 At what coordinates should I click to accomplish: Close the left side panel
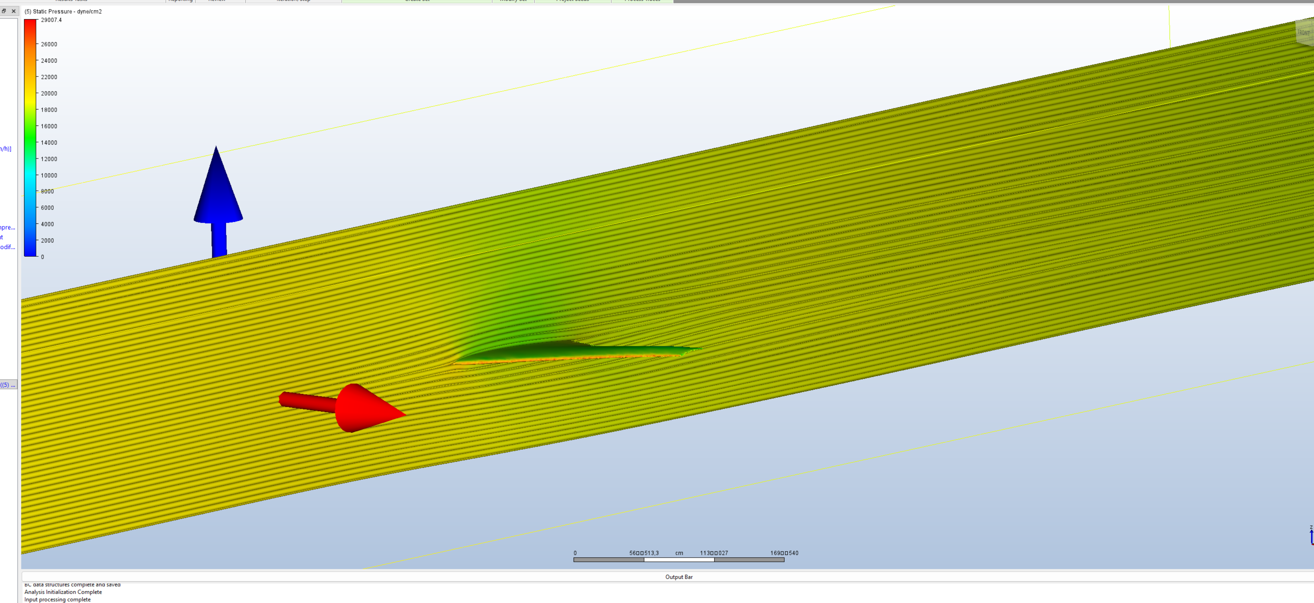tap(14, 11)
